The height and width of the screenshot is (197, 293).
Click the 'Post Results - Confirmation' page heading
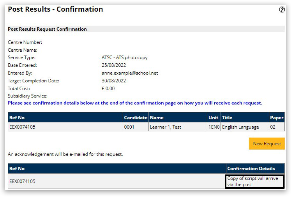click(x=55, y=9)
